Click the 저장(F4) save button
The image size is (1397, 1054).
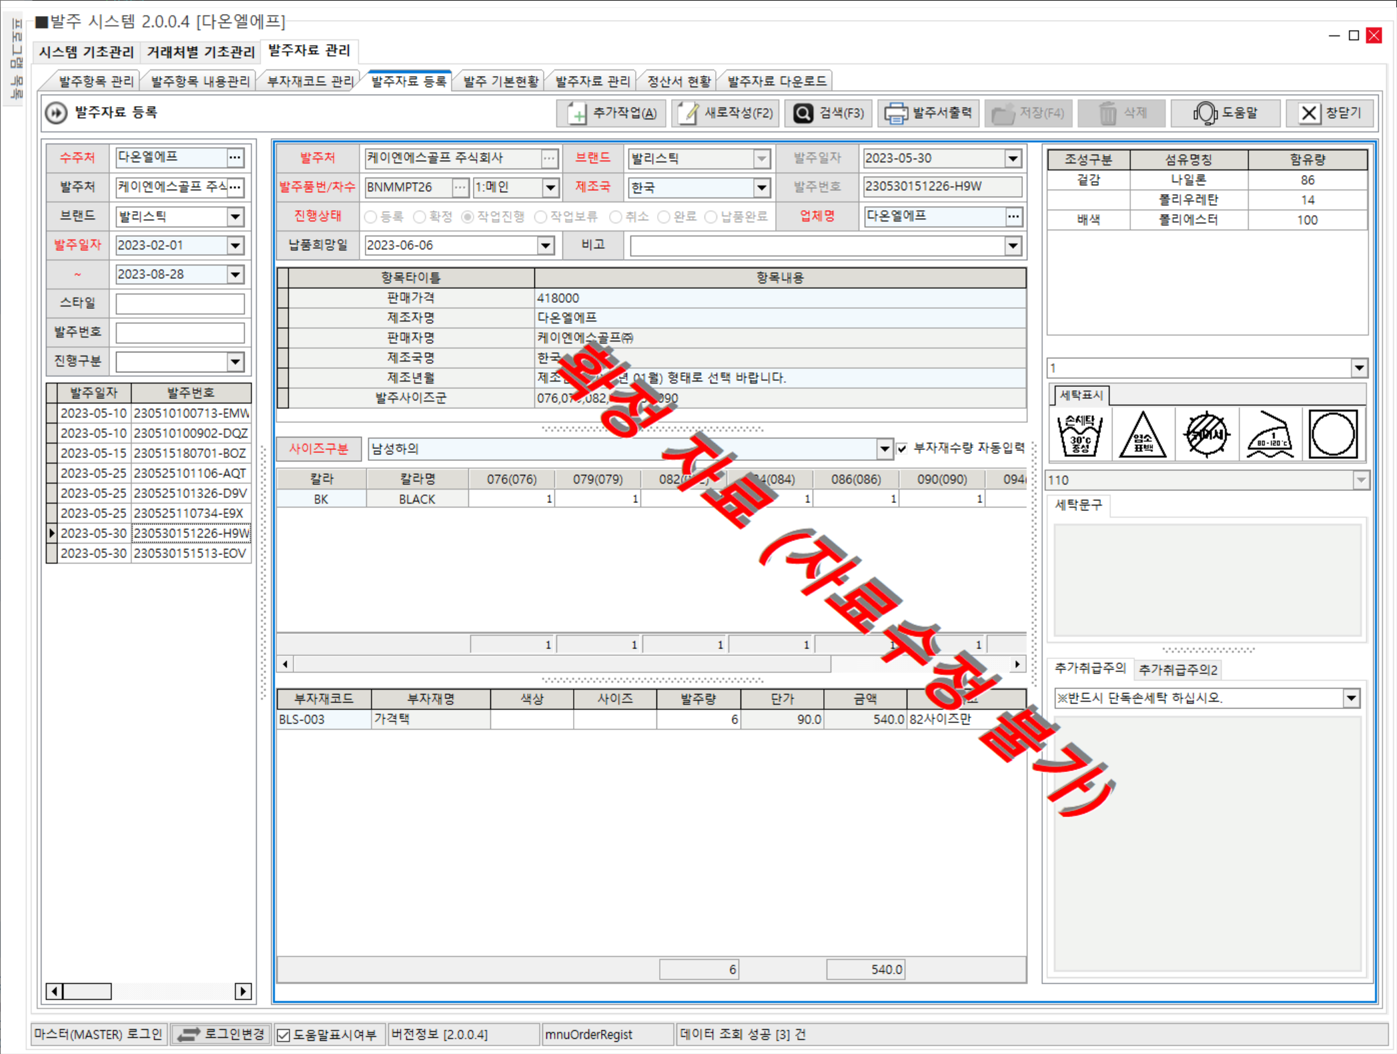coord(1028,113)
